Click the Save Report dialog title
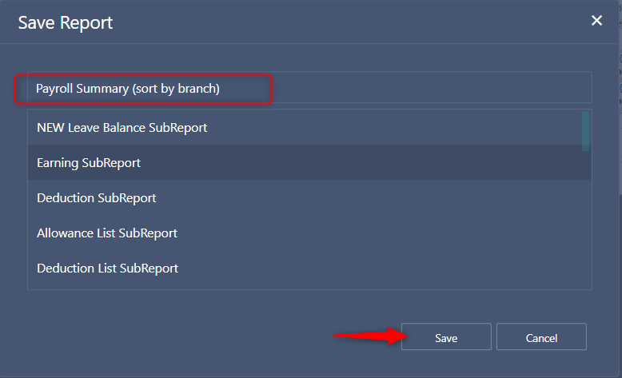The height and width of the screenshot is (378, 622). click(x=66, y=22)
